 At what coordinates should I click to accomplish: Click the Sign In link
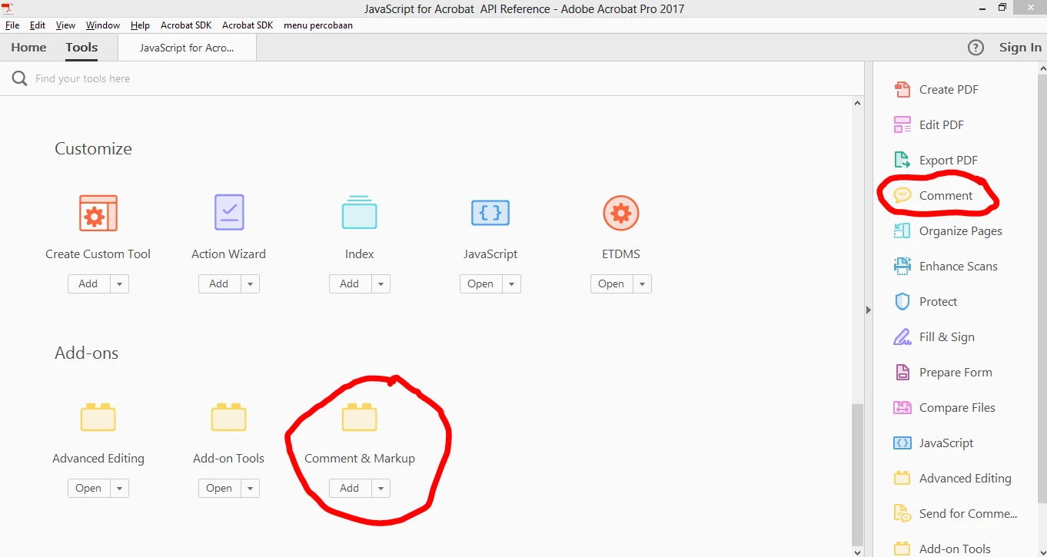1020,48
